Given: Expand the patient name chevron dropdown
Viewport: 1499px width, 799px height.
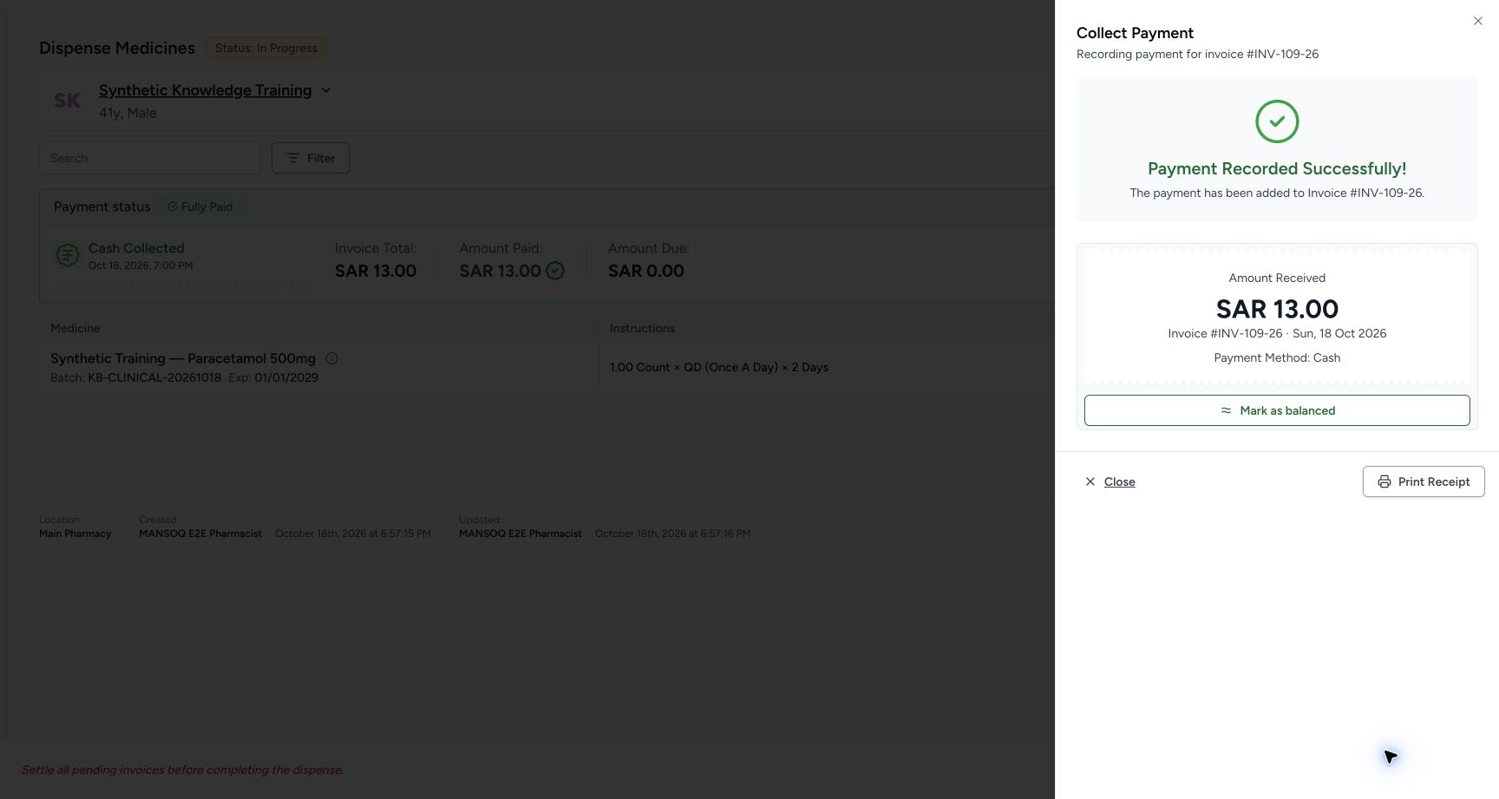Looking at the screenshot, I should 326,90.
